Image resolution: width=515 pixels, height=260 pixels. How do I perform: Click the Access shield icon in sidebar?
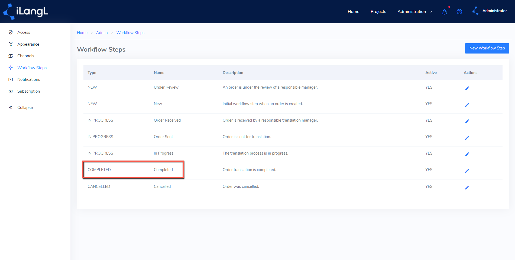click(11, 32)
